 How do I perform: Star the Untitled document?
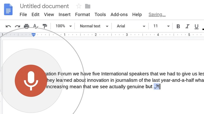coord(78,6)
